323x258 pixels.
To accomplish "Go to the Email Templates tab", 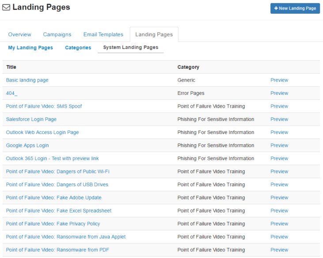I will pos(103,34).
